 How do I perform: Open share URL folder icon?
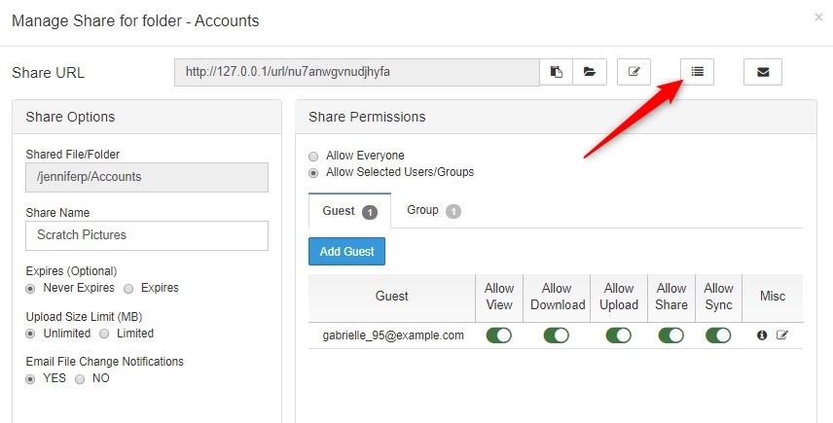pos(590,72)
